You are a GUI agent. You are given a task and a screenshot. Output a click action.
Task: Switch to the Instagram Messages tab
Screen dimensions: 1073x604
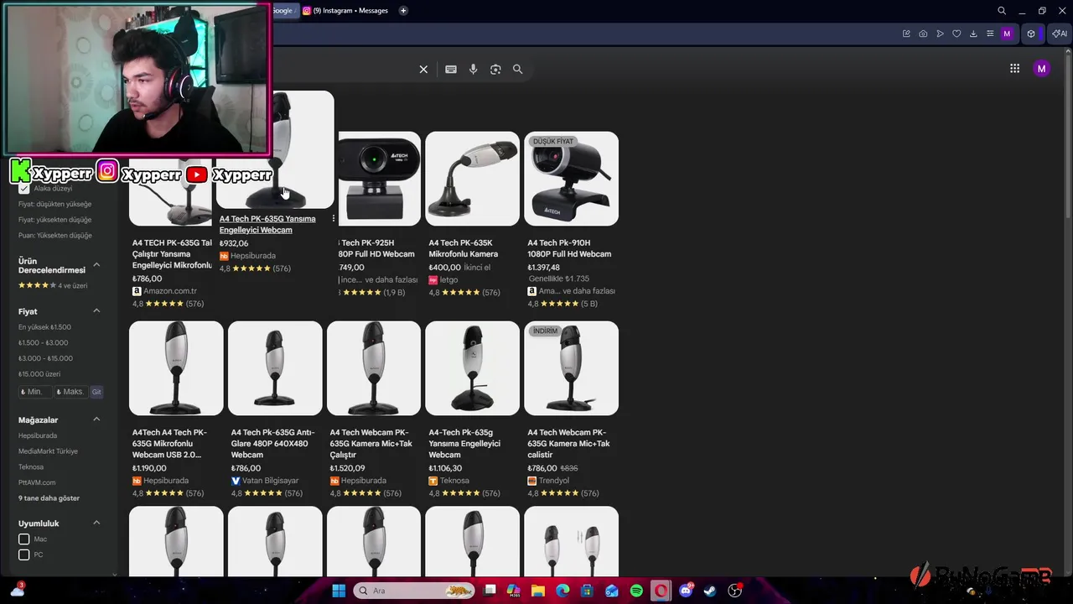pos(345,11)
